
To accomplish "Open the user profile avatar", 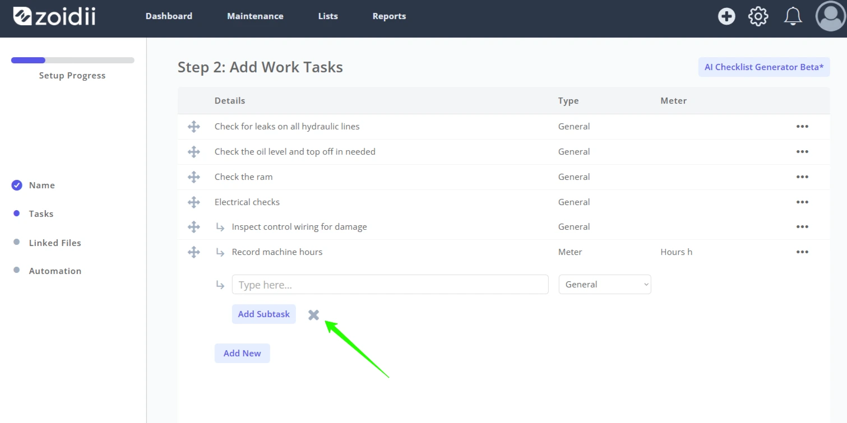I will [x=831, y=16].
